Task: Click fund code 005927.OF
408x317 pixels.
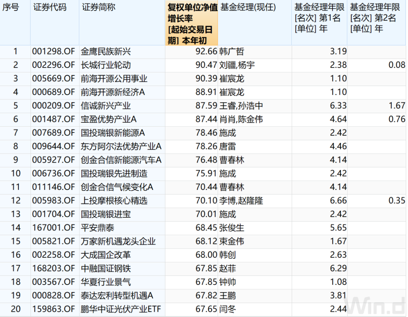Action: click(x=54, y=160)
